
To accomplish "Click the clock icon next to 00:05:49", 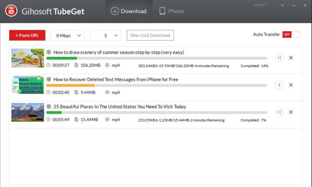I will coord(48,119).
